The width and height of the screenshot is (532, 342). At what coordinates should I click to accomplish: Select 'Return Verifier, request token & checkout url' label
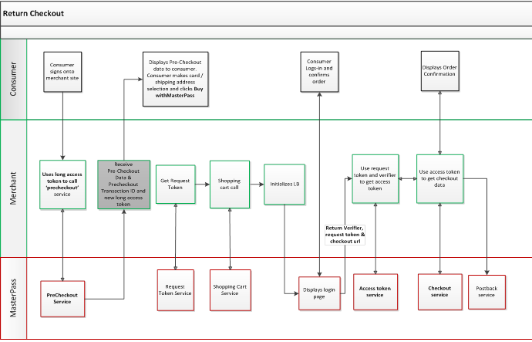(345, 235)
